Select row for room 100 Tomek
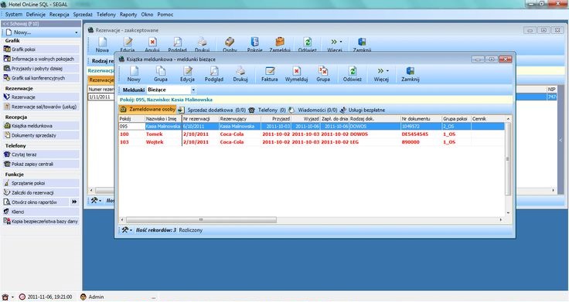Screen dimensions: 569x302 point(312,134)
